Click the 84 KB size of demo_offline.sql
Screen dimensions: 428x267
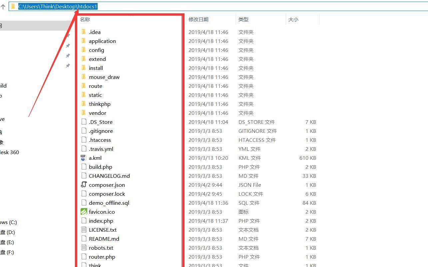click(x=309, y=203)
